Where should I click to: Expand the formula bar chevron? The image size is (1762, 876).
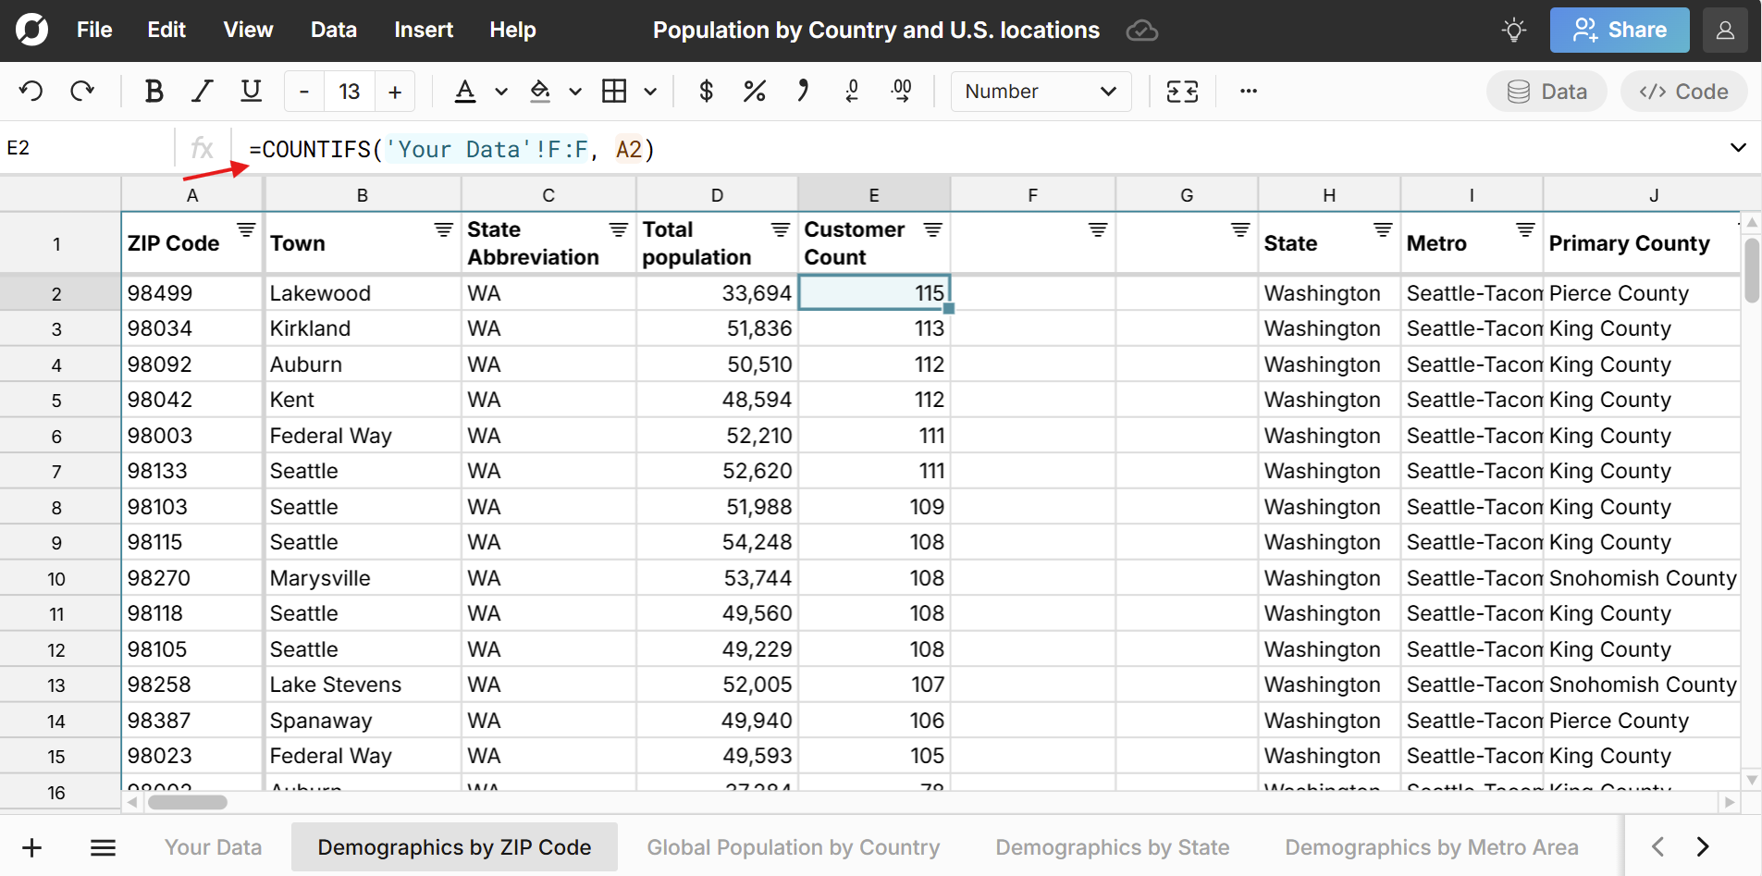click(1738, 148)
